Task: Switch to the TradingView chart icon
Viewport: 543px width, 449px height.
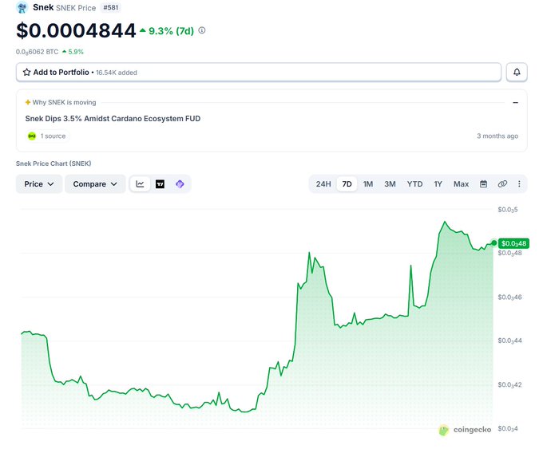Action: [160, 184]
